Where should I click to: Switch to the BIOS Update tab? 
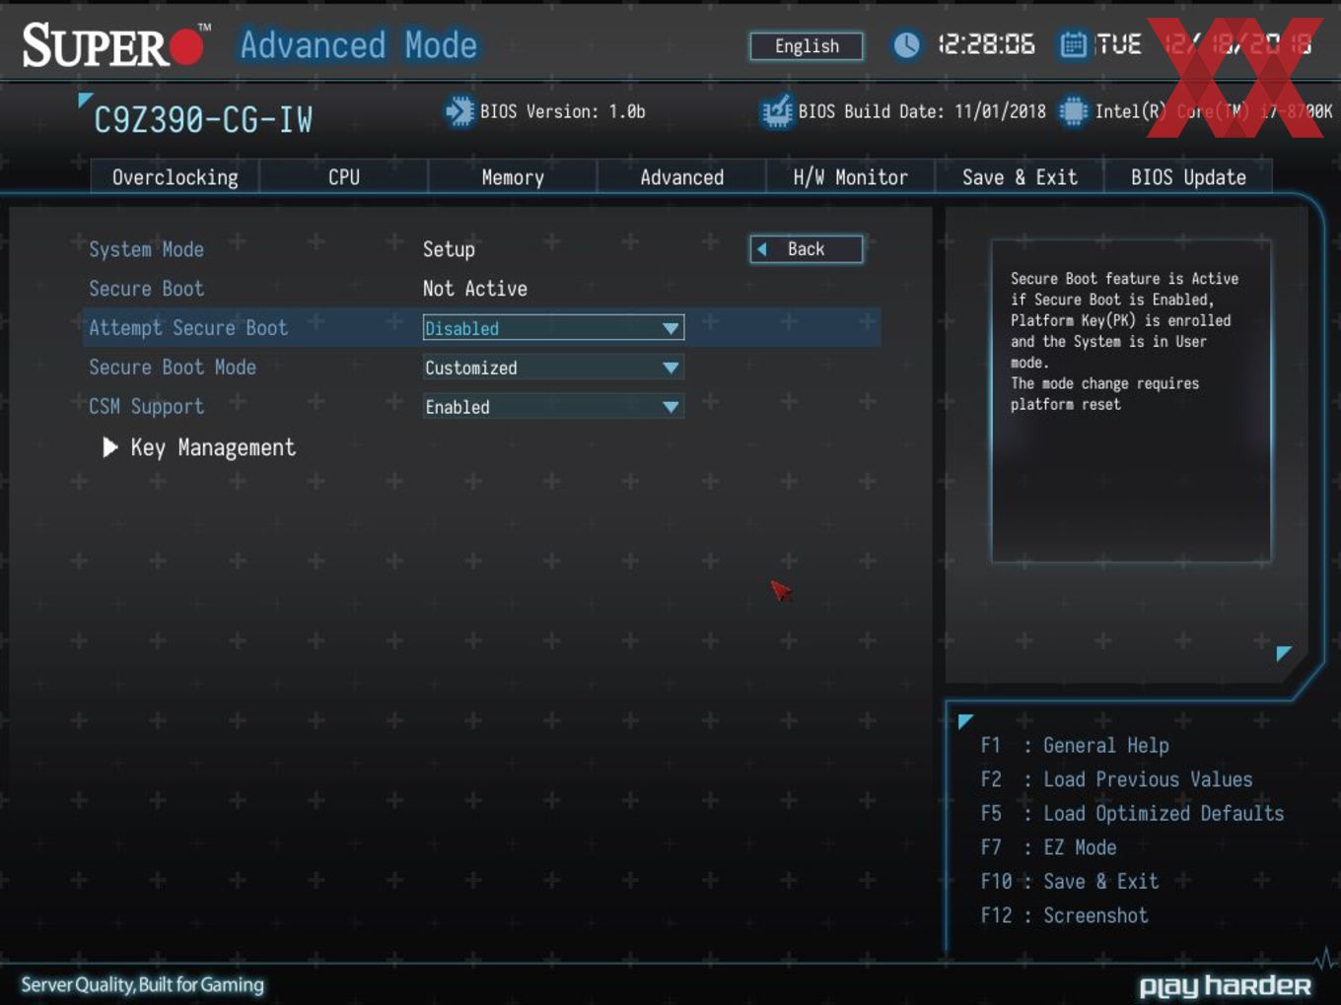click(1188, 177)
